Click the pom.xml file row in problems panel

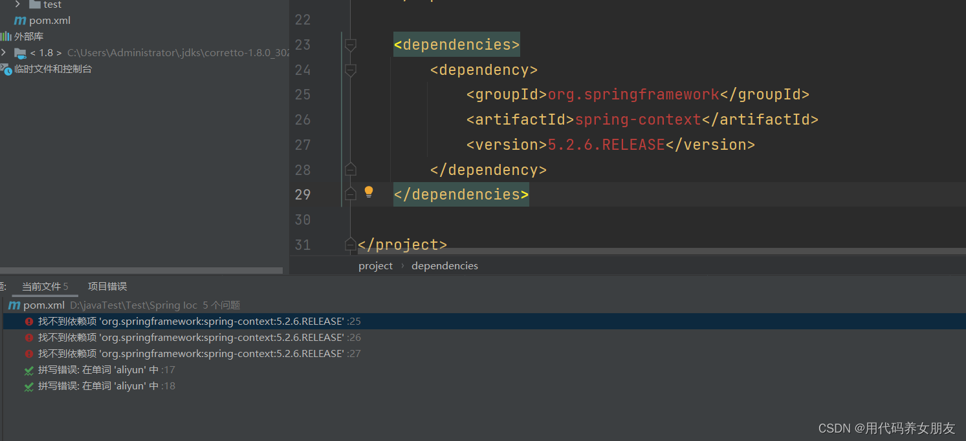[x=485, y=305]
